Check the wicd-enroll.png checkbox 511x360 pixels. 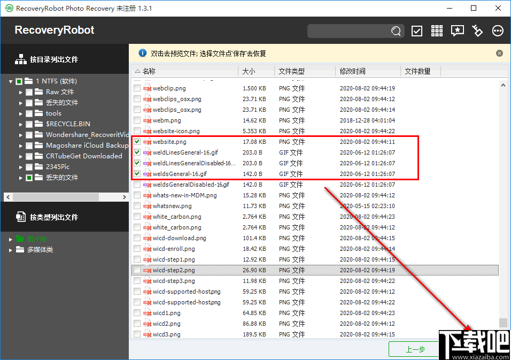click(137, 249)
